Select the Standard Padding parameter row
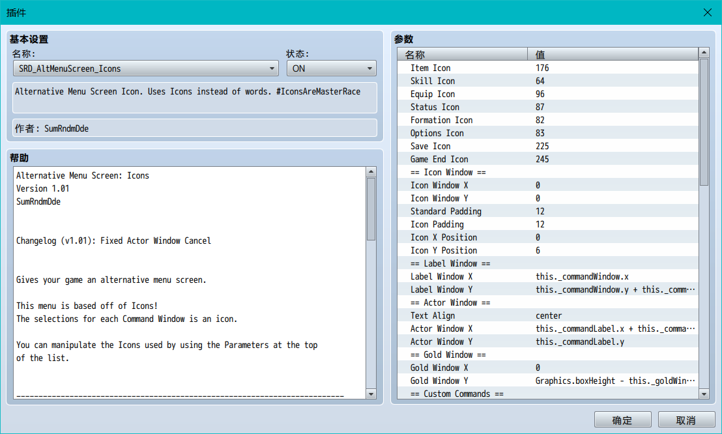 (x=548, y=211)
